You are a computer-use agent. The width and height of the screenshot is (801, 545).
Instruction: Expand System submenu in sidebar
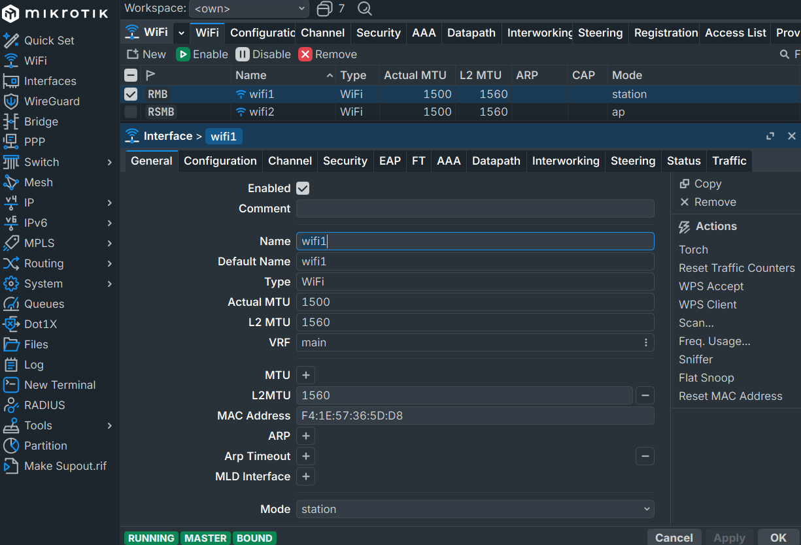[x=109, y=284]
